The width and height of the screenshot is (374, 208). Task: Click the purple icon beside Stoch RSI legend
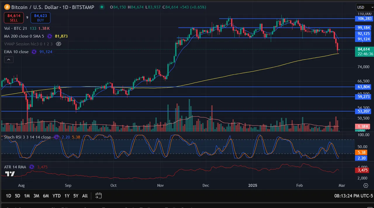click(x=56, y=137)
